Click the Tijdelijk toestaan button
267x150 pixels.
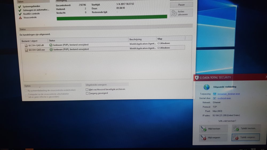(x=246, y=128)
